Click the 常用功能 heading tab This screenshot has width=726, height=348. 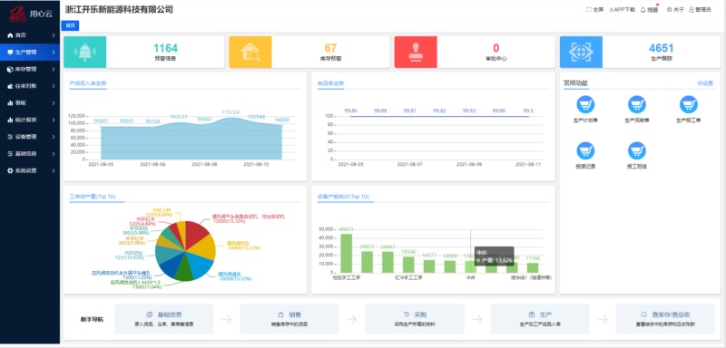(575, 83)
